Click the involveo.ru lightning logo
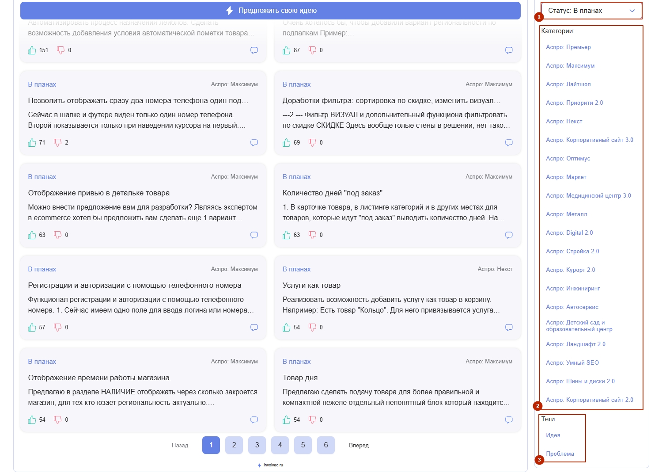The height and width of the screenshot is (473, 666). [260, 465]
